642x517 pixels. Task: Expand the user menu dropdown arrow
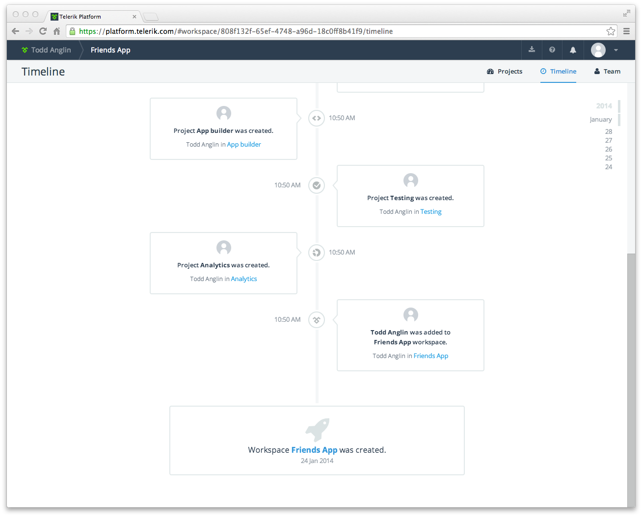616,50
